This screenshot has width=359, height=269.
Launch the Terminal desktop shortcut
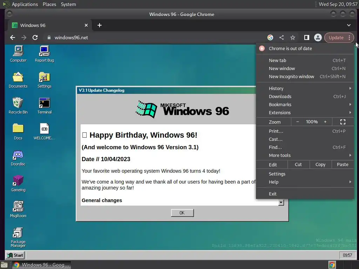(45, 106)
